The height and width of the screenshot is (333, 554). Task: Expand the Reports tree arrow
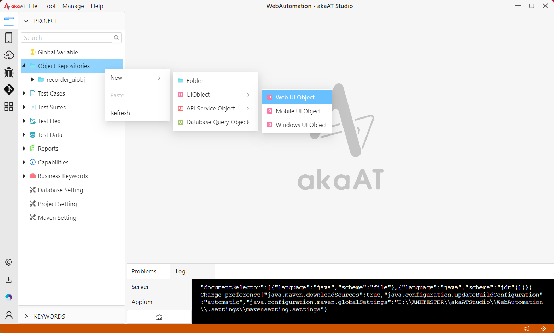[24, 149]
